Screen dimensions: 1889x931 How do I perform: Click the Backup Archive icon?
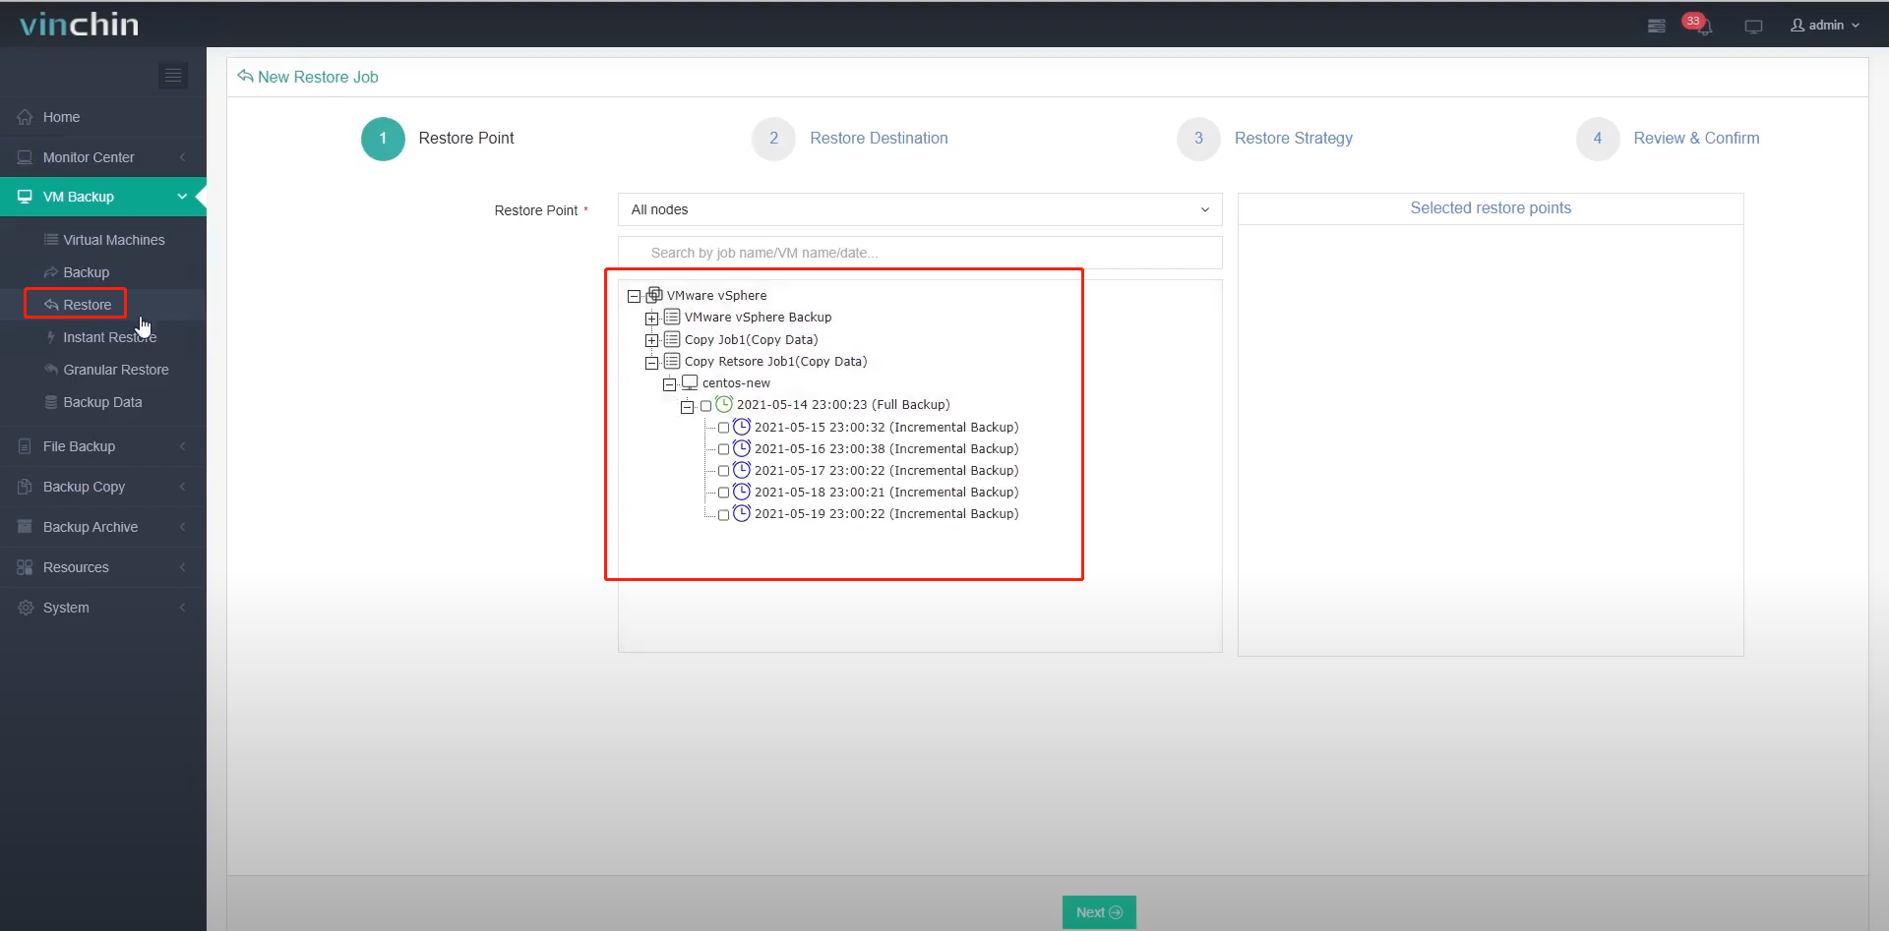click(25, 527)
